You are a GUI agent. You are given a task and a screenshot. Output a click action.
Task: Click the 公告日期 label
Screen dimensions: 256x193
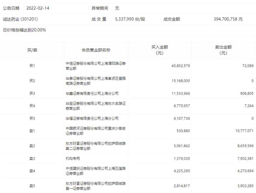(11, 8)
